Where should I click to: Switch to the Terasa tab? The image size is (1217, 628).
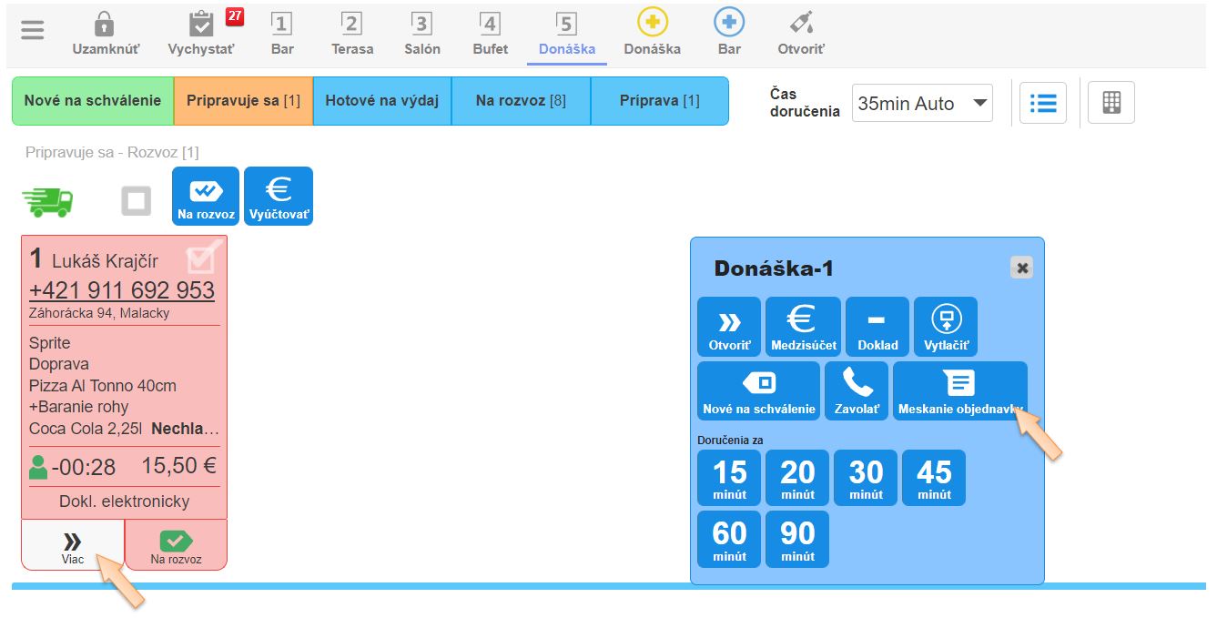352,34
